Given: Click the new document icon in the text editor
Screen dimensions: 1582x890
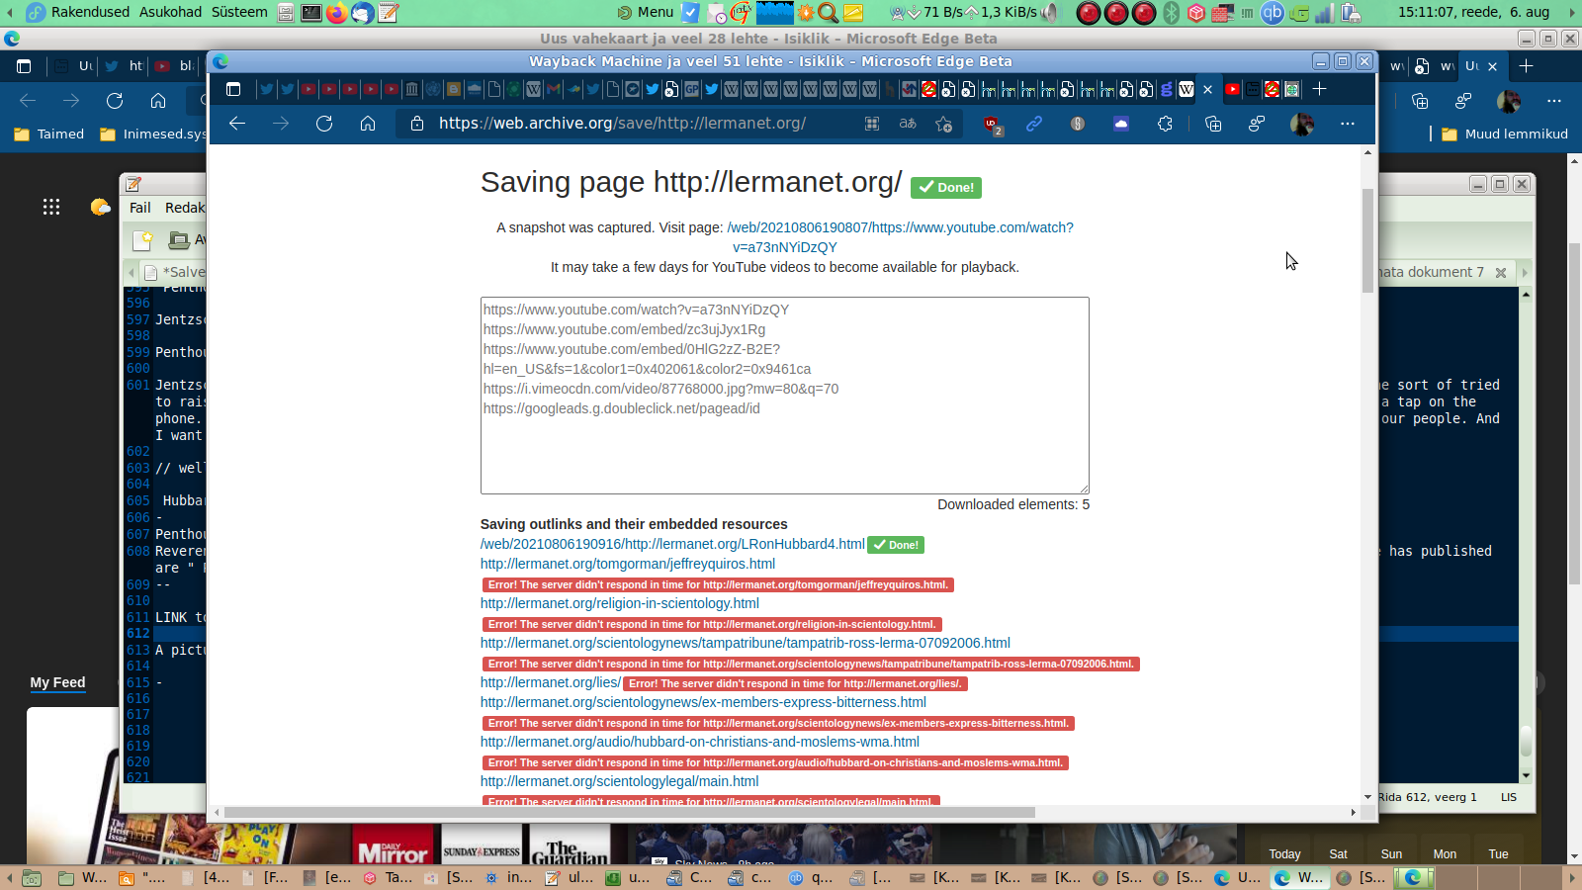Looking at the screenshot, I should pyautogui.click(x=143, y=239).
